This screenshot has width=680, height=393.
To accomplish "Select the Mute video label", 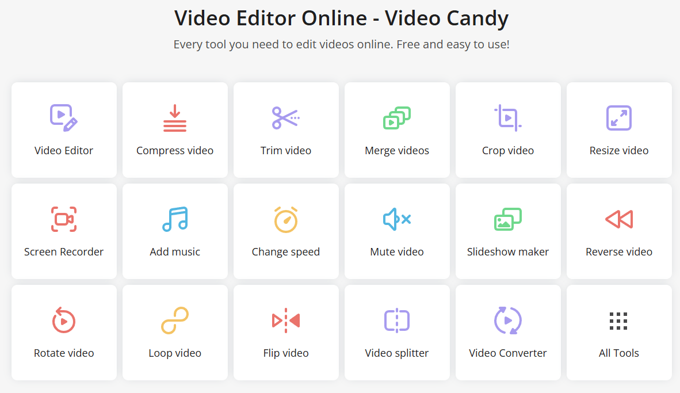I will click(x=397, y=251).
